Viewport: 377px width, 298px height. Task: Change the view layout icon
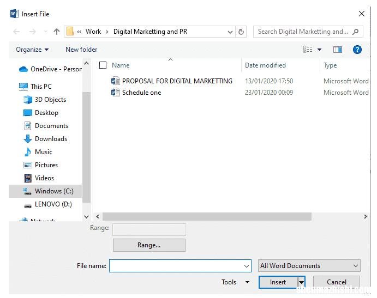point(308,50)
